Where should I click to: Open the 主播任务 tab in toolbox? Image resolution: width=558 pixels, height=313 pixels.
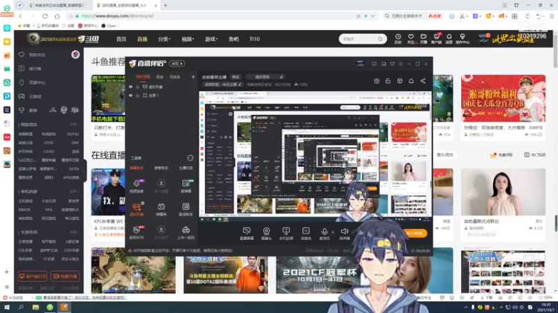pos(186,168)
